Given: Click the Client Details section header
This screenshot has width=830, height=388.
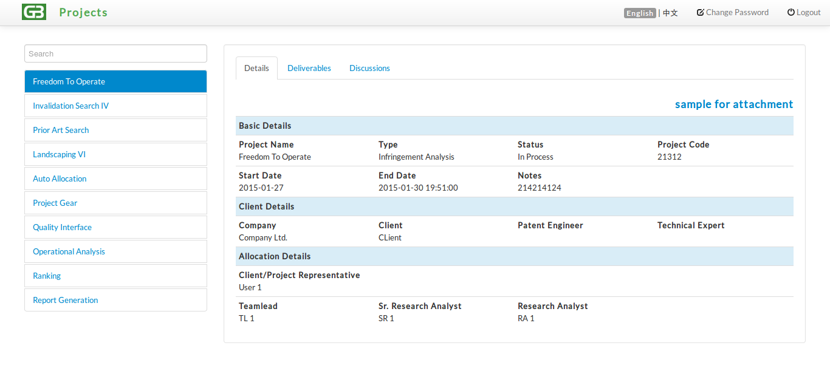Looking at the screenshot, I should tap(515, 206).
